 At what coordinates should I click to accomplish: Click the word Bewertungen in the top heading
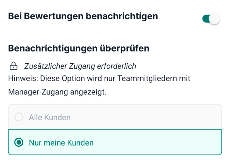tap(53, 16)
